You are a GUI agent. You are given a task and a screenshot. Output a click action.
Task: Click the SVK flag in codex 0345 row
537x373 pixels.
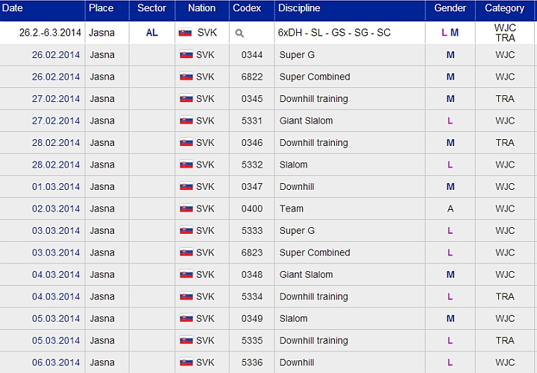pos(186,99)
